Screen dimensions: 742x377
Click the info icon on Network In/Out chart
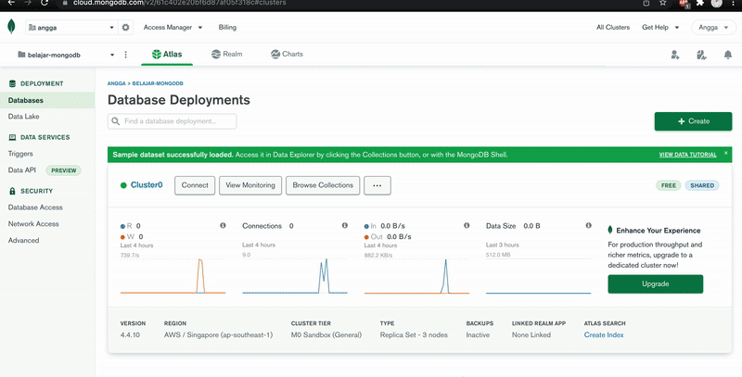pos(467,225)
